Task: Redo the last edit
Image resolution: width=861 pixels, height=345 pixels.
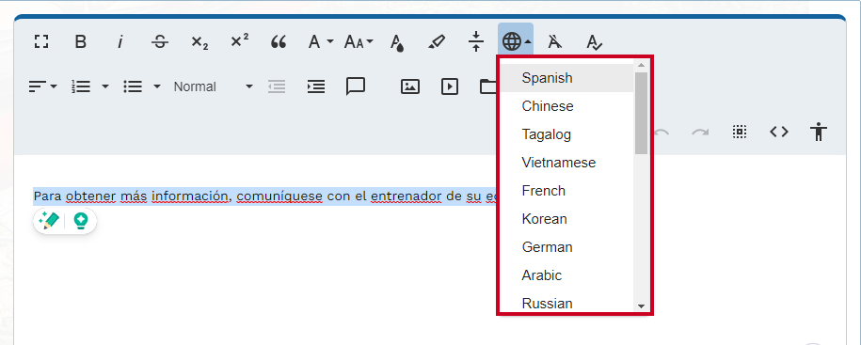Action: pyautogui.click(x=700, y=133)
